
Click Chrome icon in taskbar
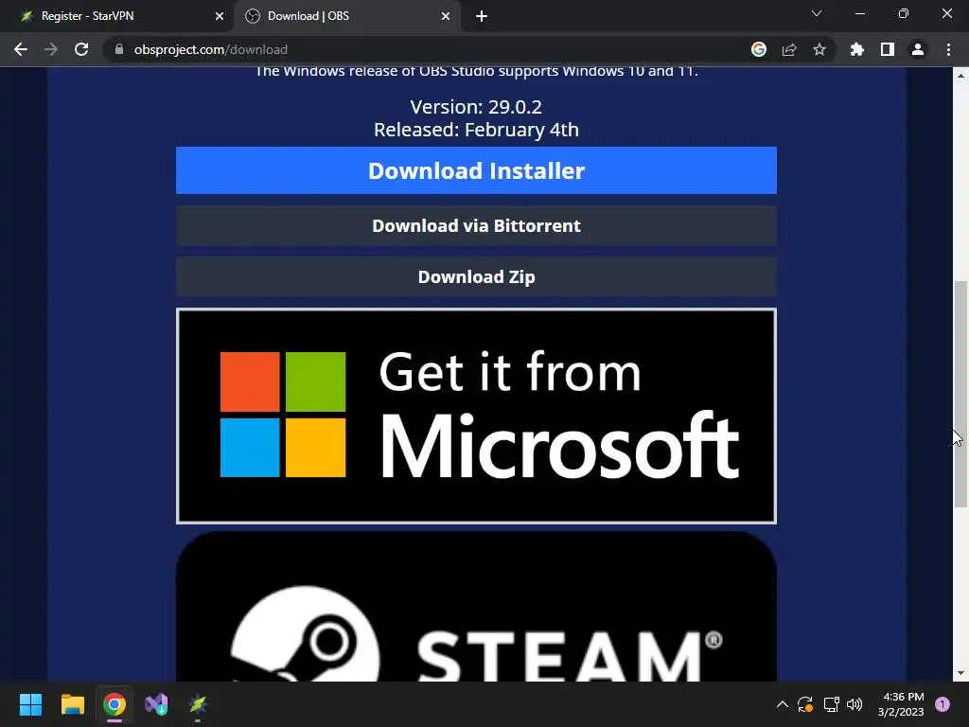tap(115, 704)
